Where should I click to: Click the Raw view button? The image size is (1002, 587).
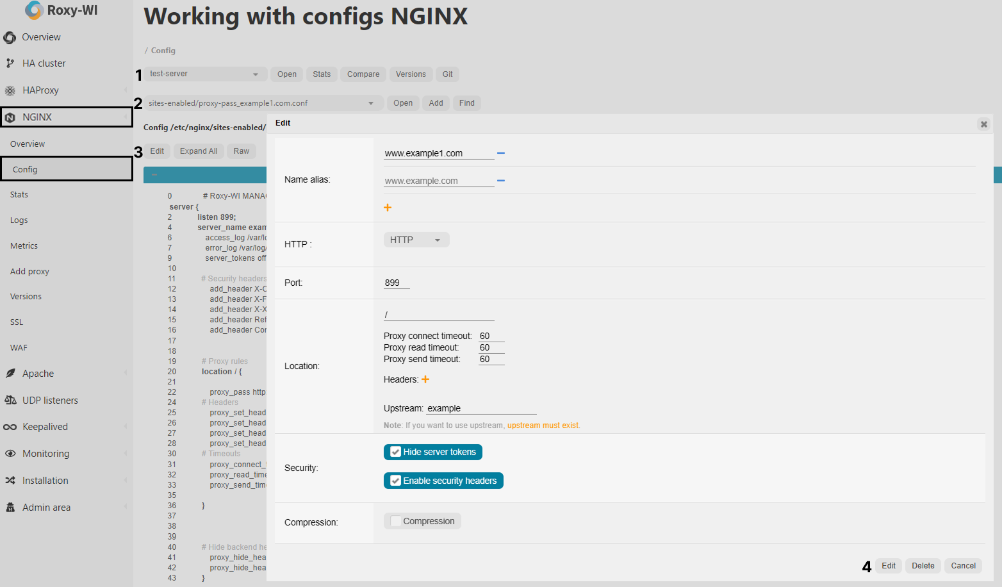point(242,151)
